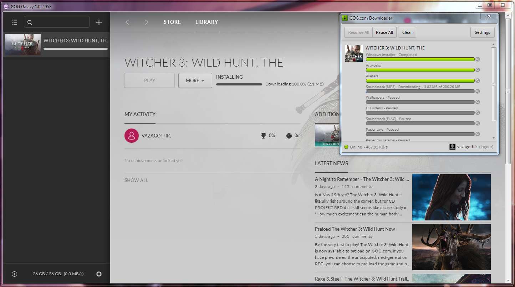Click Resume All in Downloader
Screen dimensions: 515x287
pos(358,32)
